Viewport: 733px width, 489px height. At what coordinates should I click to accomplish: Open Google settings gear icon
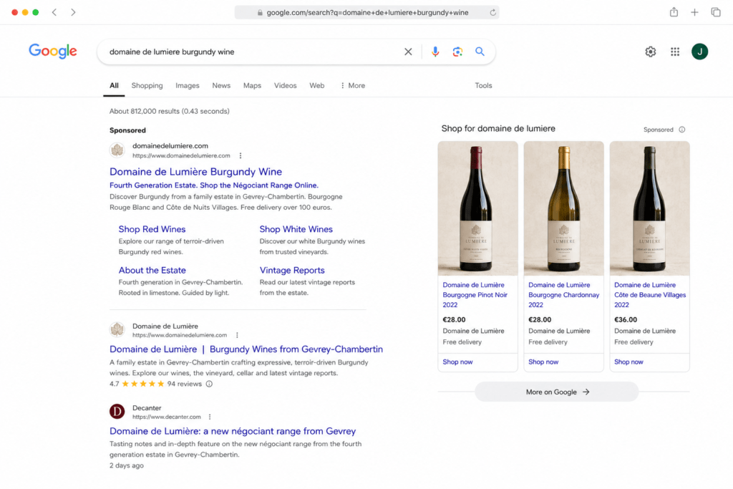(650, 52)
